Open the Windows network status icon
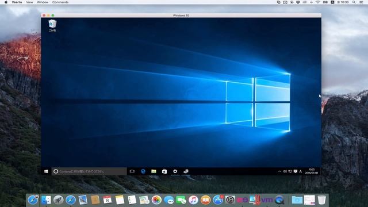This screenshot has height=207, width=368. [290, 171]
